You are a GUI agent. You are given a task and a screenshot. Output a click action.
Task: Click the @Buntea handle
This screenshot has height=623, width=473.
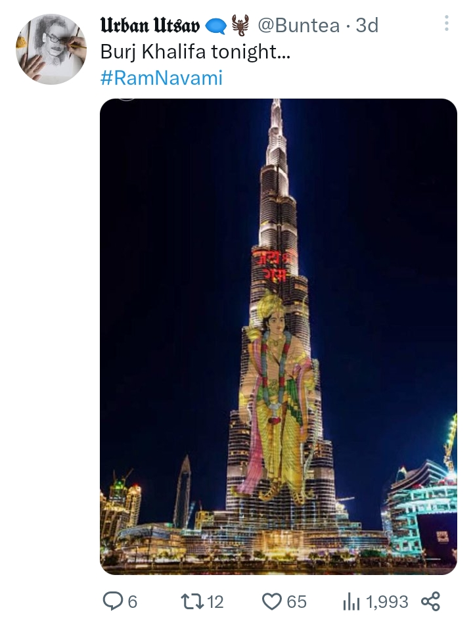(299, 26)
